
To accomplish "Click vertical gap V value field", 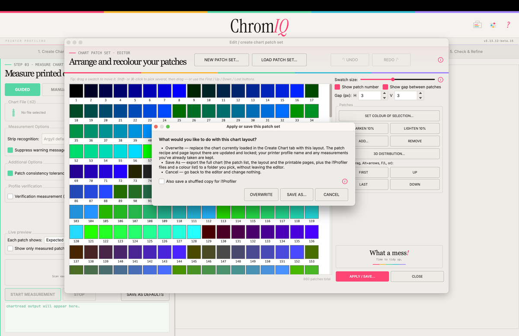I will 405,96.
